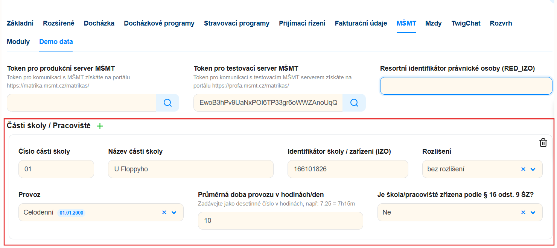This screenshot has height=248, width=557.
Task: Select the Fakturační údaje tab
Action: pyautogui.click(x=361, y=23)
